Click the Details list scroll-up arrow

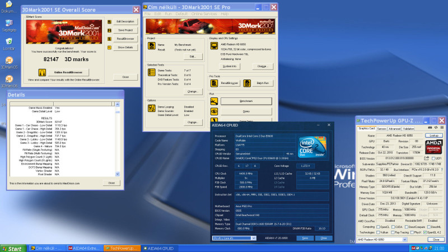[x=118, y=105]
